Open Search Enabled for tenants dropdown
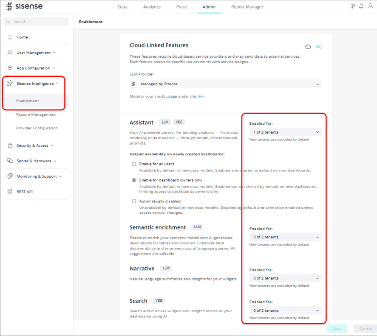Screen dimensions: 377x336 [286, 311]
